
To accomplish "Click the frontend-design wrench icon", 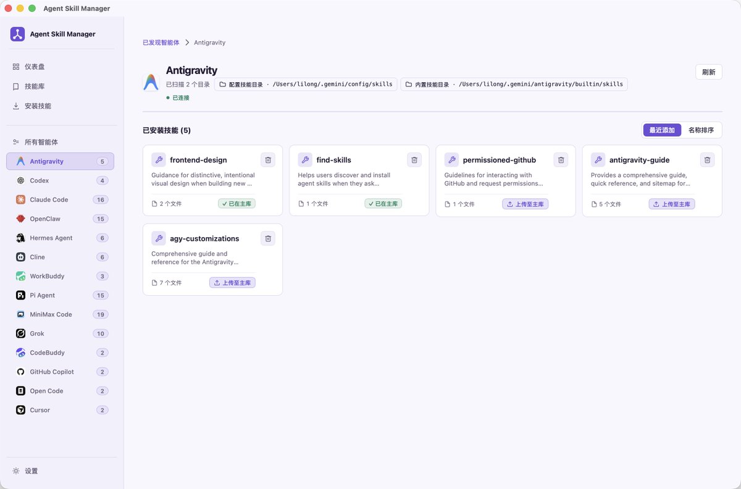I will pyautogui.click(x=159, y=160).
